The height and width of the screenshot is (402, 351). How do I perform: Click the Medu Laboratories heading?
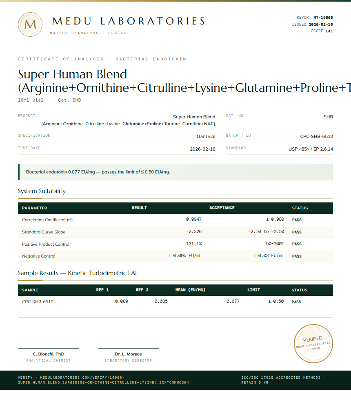(x=129, y=21)
